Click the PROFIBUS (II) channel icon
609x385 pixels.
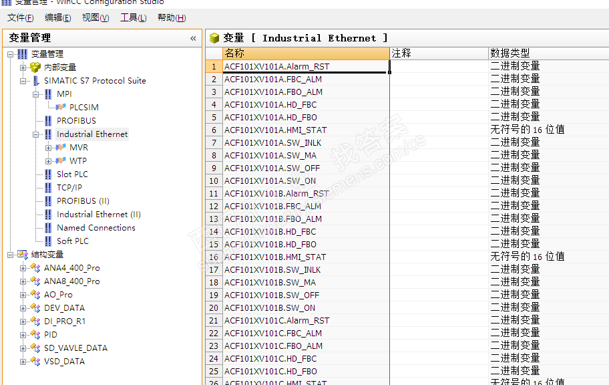48,201
